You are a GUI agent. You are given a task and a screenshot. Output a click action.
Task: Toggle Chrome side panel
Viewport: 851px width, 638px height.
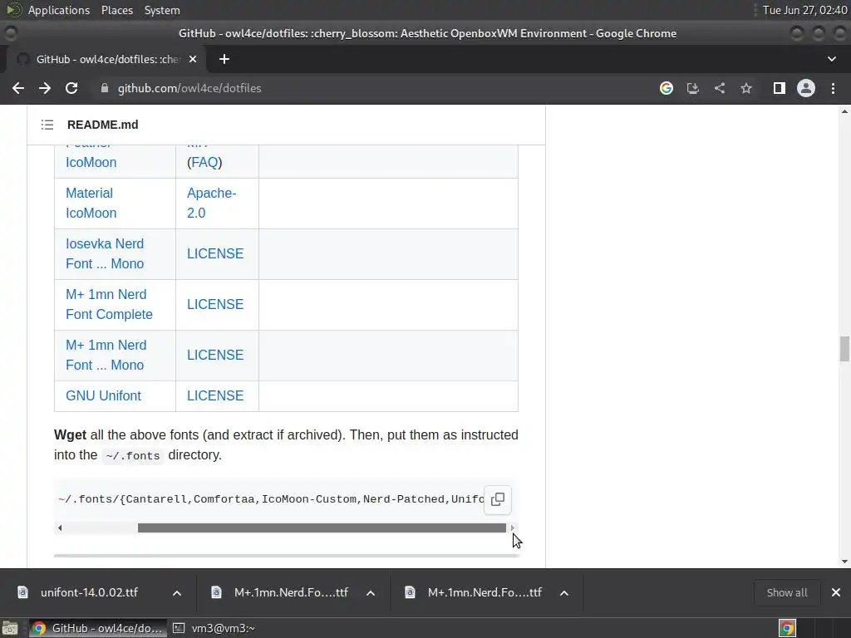[780, 88]
